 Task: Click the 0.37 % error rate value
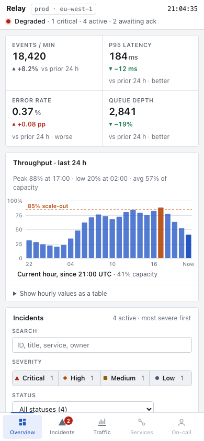27,112
